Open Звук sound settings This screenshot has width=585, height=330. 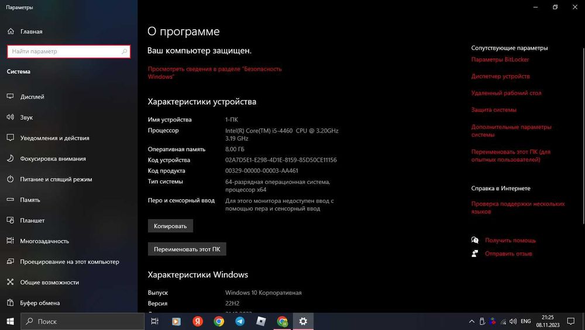20,117
